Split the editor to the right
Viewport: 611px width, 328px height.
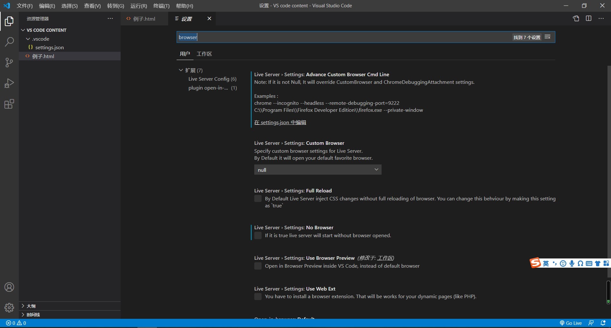[589, 18]
